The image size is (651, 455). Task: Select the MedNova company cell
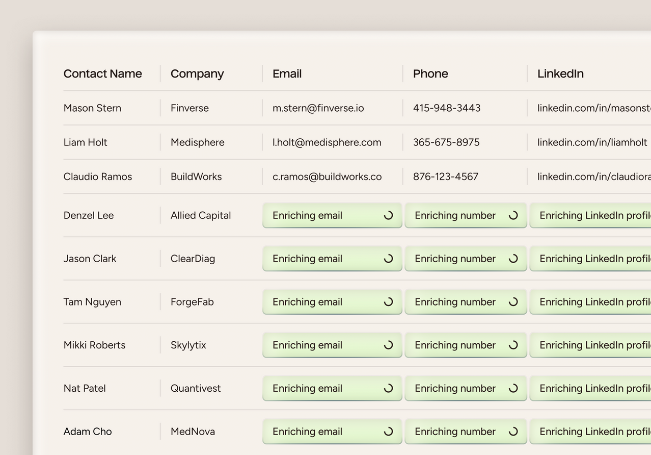(x=193, y=432)
